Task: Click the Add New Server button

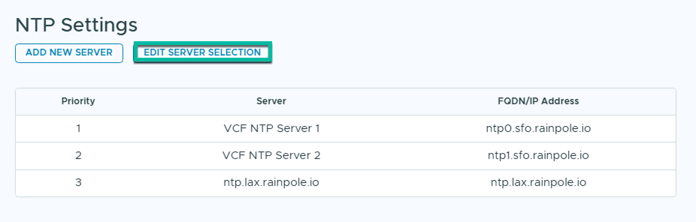Action: (x=69, y=53)
